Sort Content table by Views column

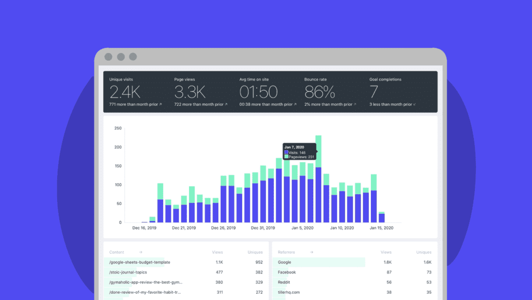[x=218, y=252]
